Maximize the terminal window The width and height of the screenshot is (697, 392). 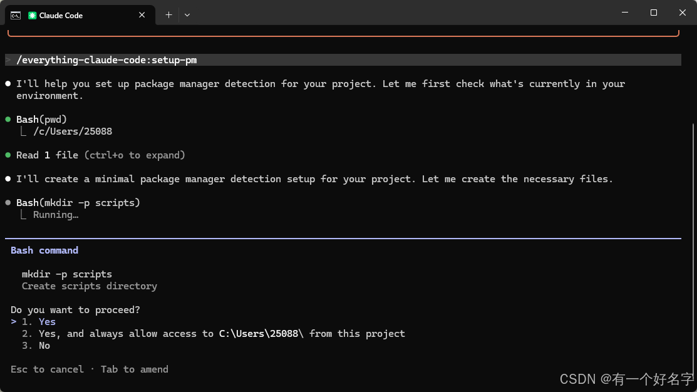[653, 13]
